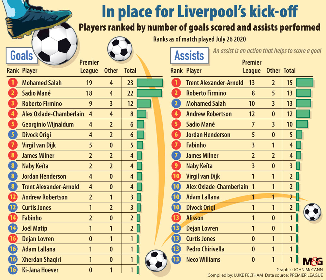Screen dimensions: 326x280
Task: Click Alisson's red rank 13 assists badge
Action: [x=176, y=218]
